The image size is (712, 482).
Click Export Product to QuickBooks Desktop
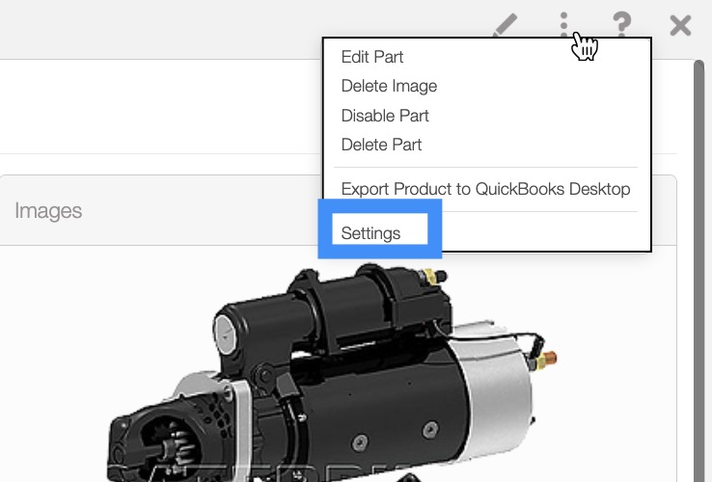[x=485, y=189]
